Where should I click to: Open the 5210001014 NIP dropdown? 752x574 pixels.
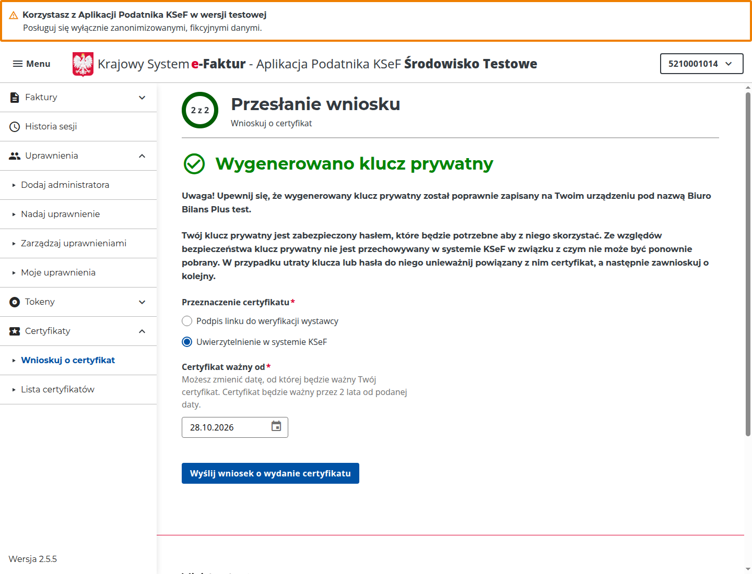pos(701,64)
